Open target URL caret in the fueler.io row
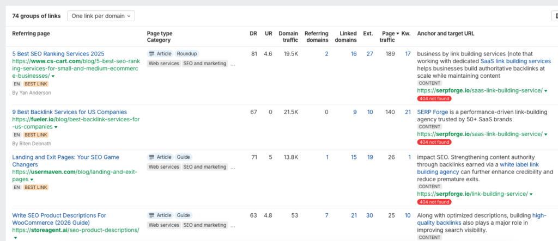Screen dimensions: 558x241 point(545,134)
